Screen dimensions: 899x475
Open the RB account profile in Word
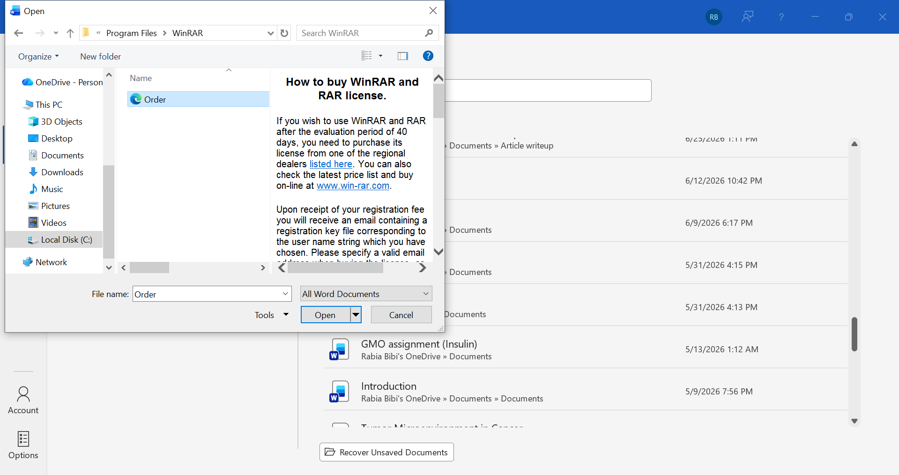(713, 17)
